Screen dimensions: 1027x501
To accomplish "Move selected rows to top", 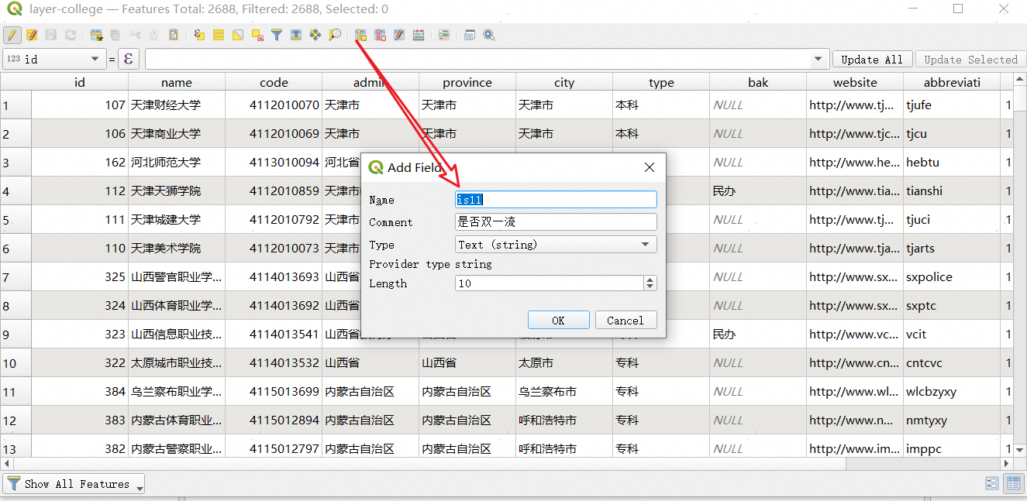I will coord(296,35).
